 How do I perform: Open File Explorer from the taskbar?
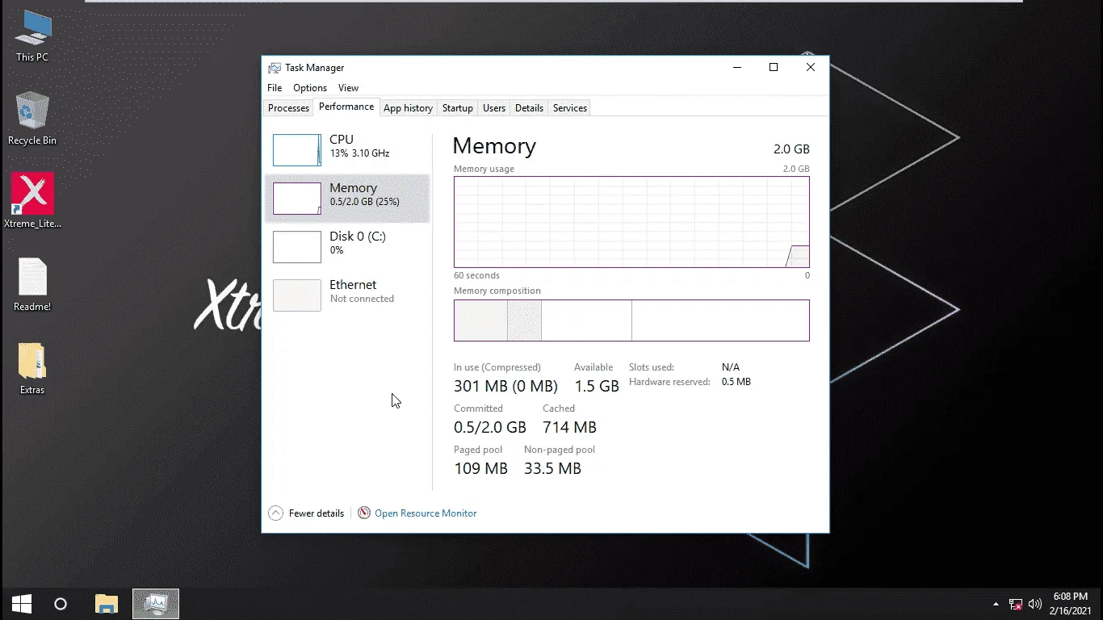click(107, 604)
